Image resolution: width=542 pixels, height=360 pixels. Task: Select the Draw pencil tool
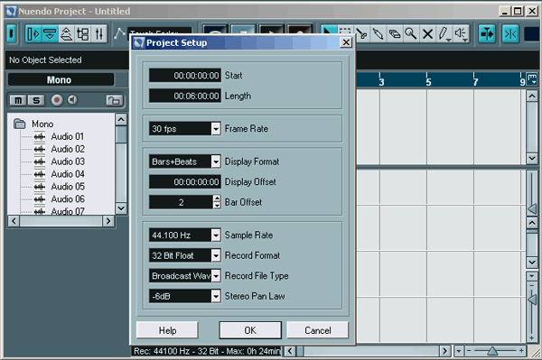[444, 34]
